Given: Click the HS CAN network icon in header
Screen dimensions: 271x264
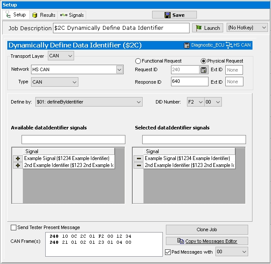Looking at the screenshot, I should pyautogui.click(x=229, y=45).
